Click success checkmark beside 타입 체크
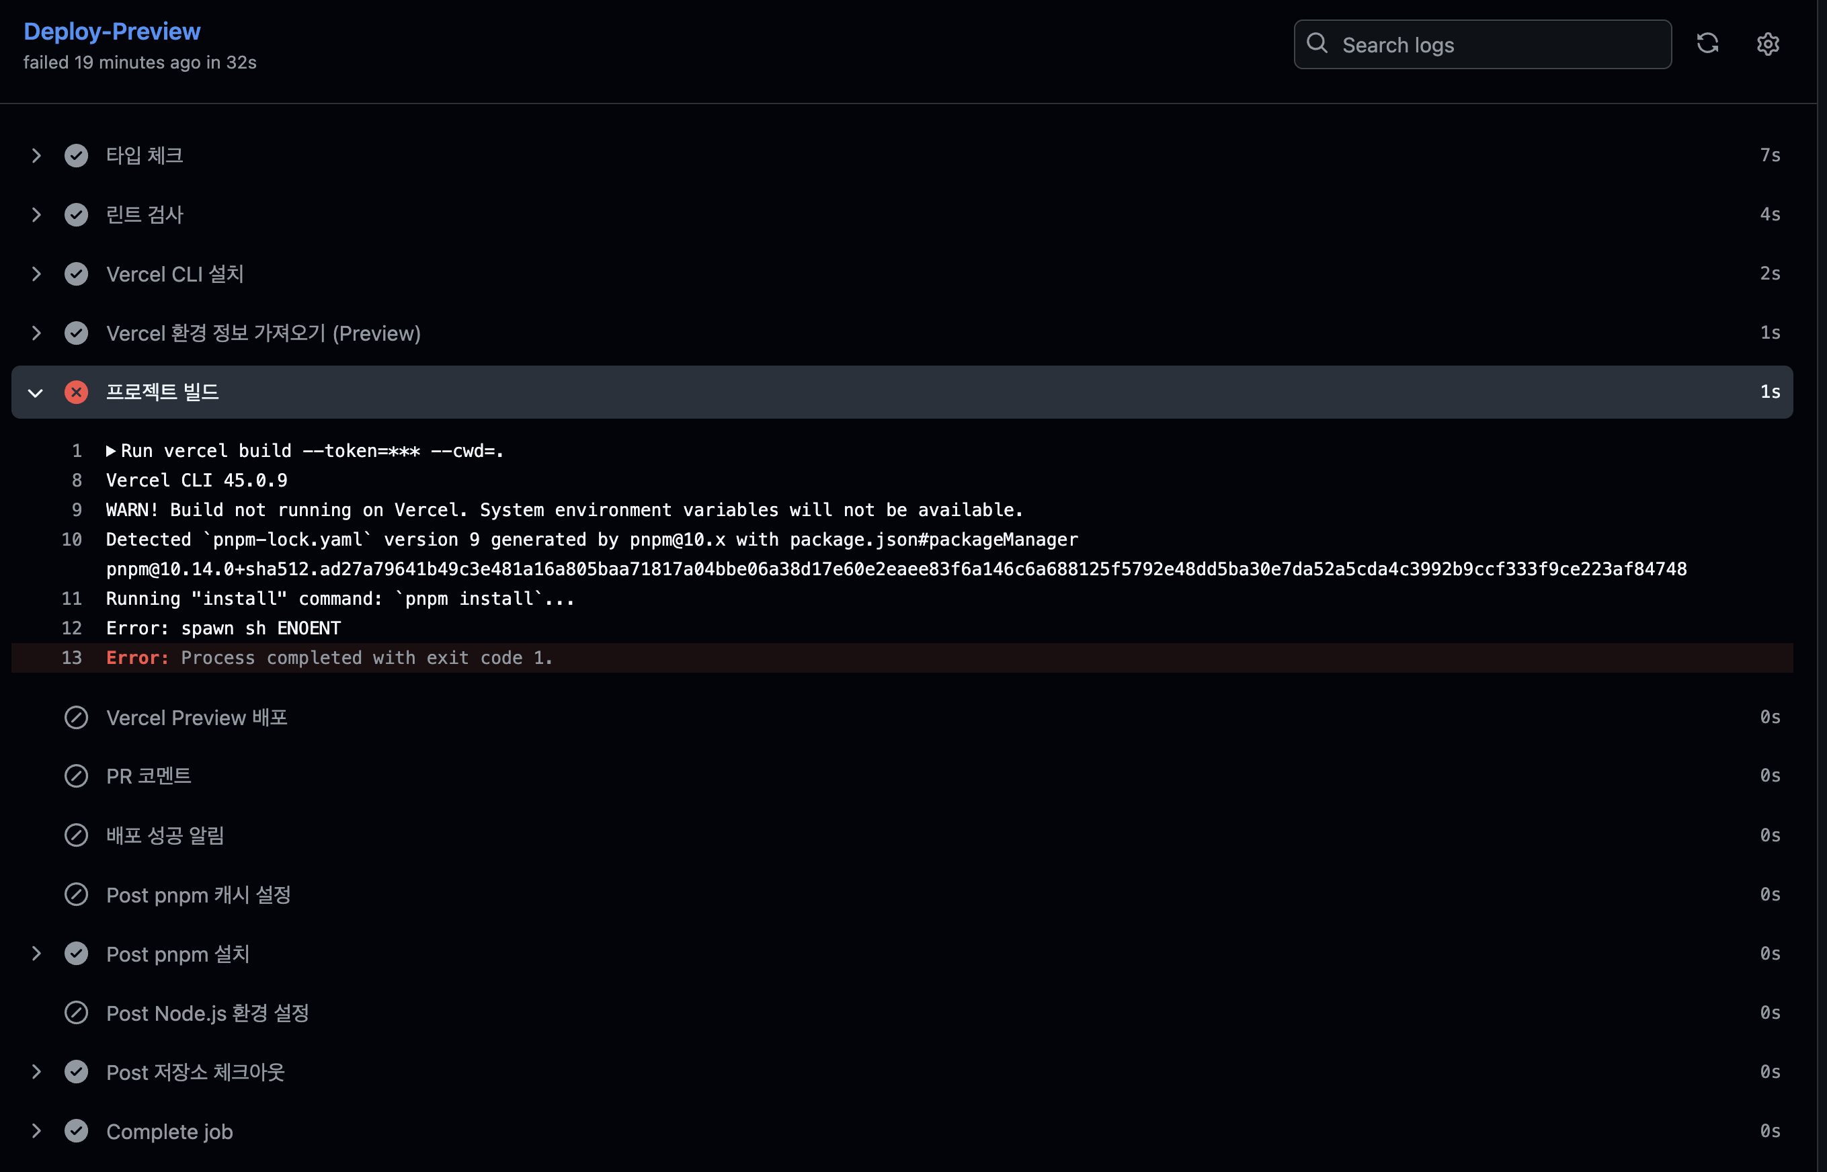The height and width of the screenshot is (1172, 1827). [x=76, y=155]
